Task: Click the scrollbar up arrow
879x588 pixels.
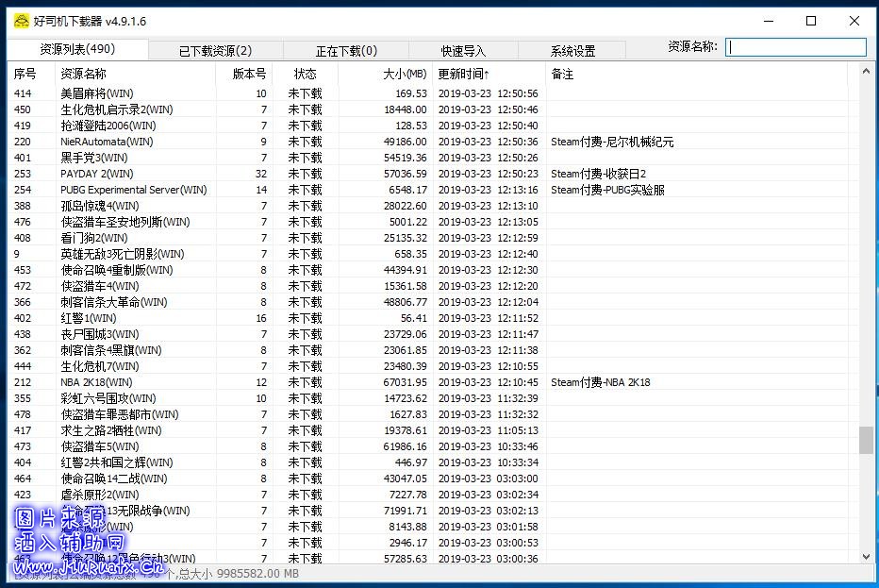Action: pos(866,71)
